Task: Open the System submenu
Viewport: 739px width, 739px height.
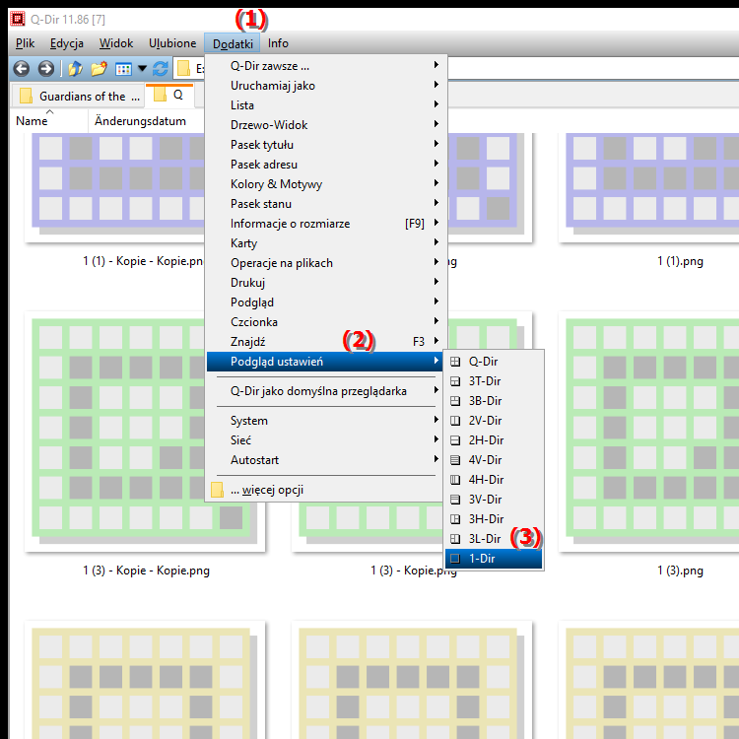Action: (326, 421)
